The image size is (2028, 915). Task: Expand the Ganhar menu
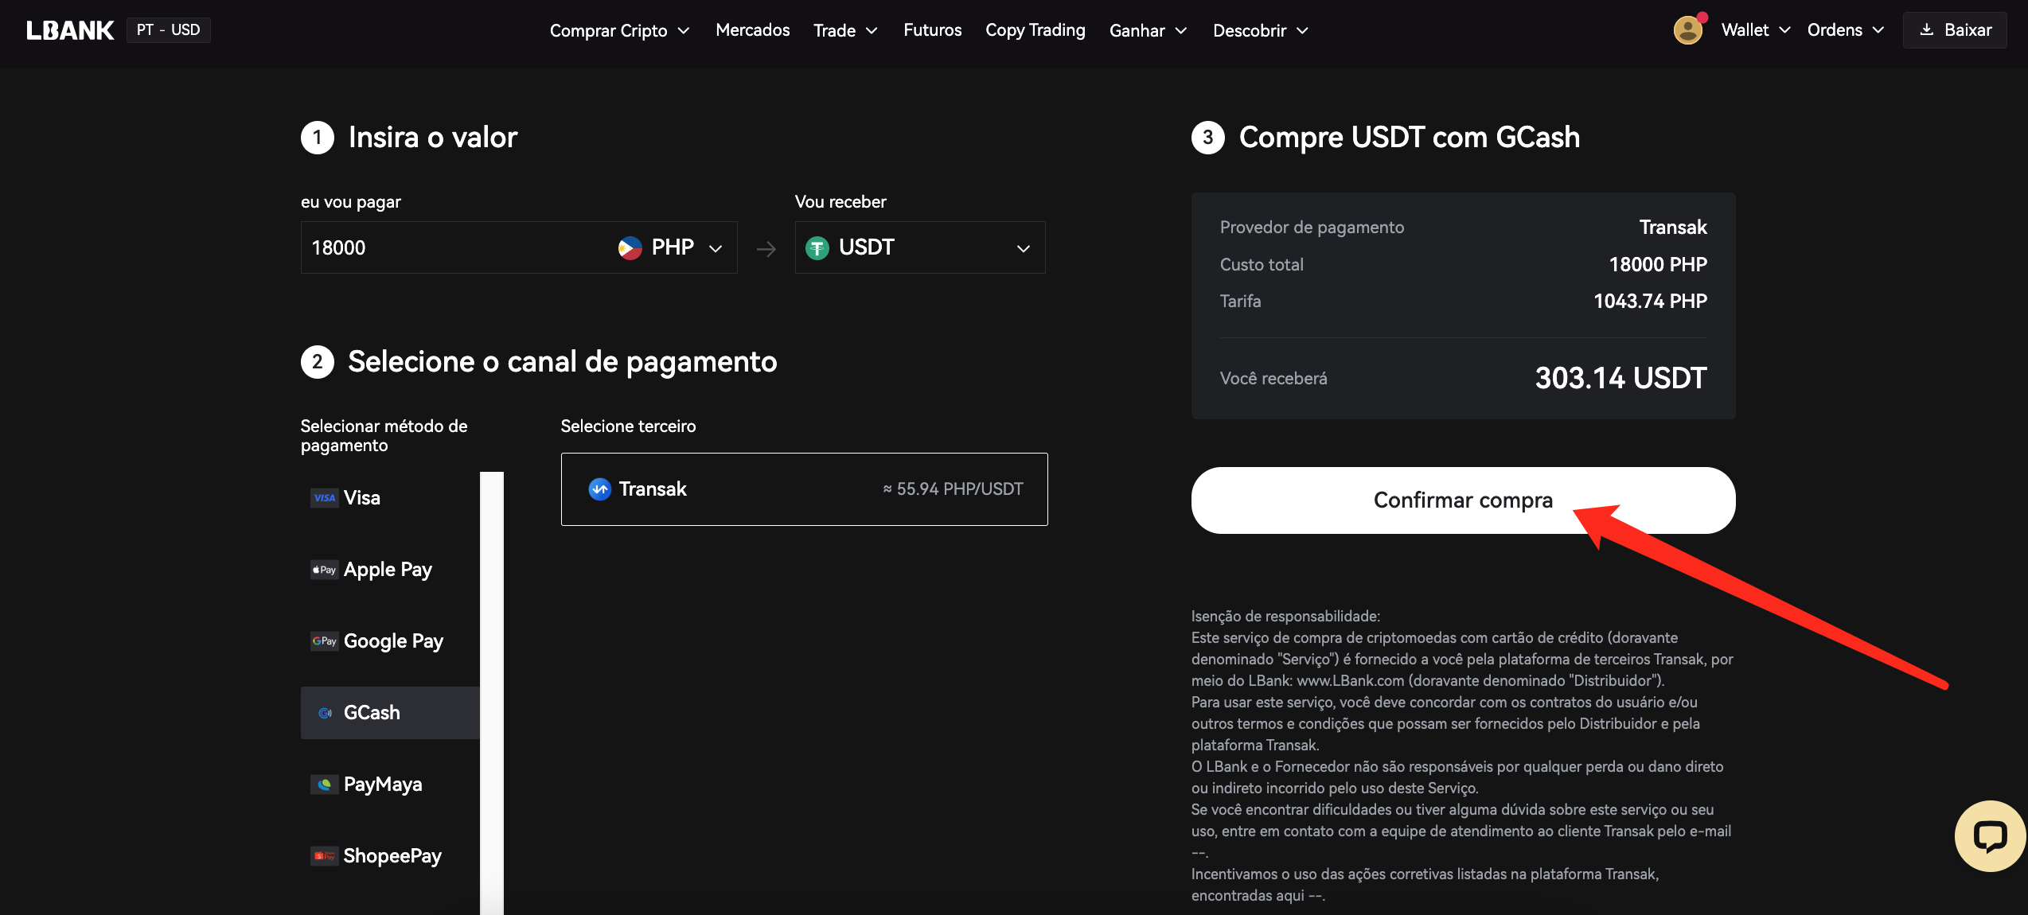1148,30
